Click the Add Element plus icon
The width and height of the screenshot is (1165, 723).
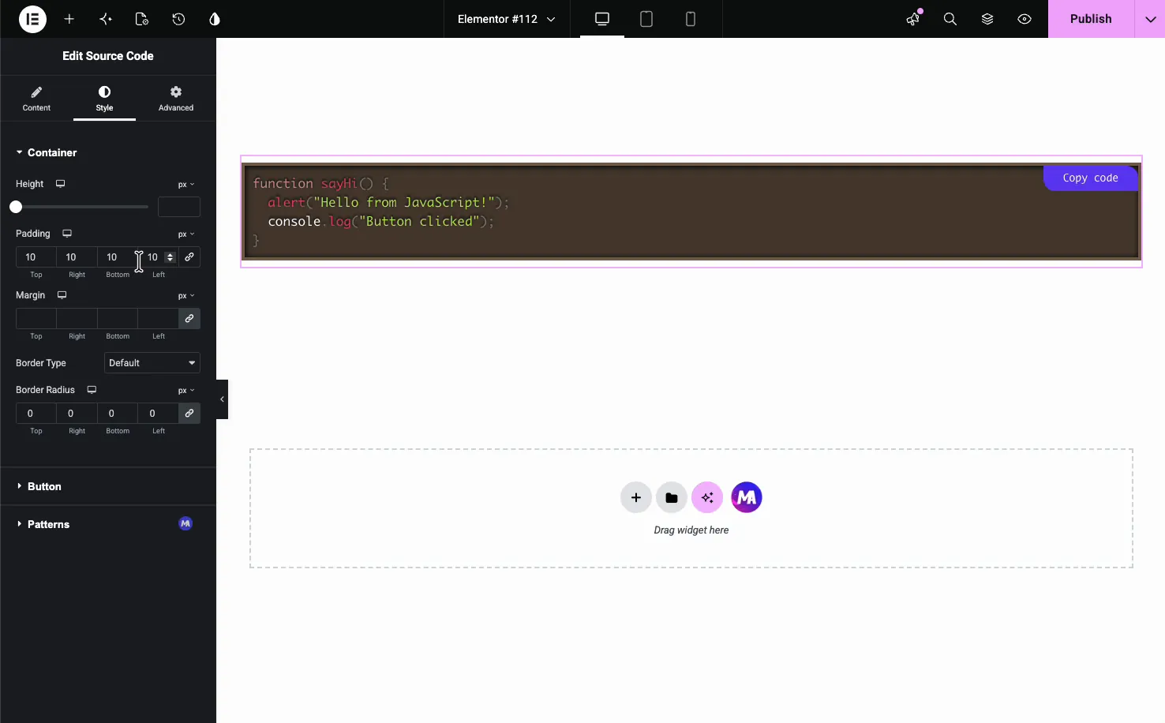point(69,19)
